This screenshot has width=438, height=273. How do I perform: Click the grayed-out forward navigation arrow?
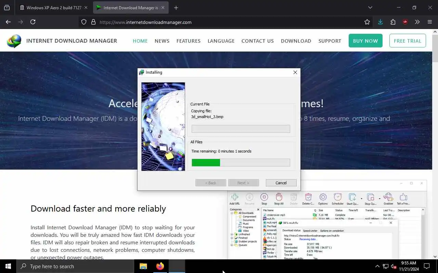pos(21,22)
